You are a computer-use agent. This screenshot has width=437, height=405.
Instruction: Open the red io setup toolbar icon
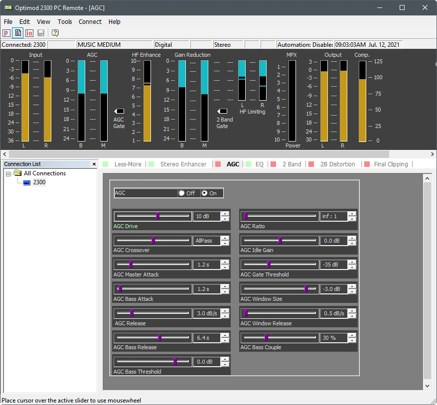coord(29,33)
